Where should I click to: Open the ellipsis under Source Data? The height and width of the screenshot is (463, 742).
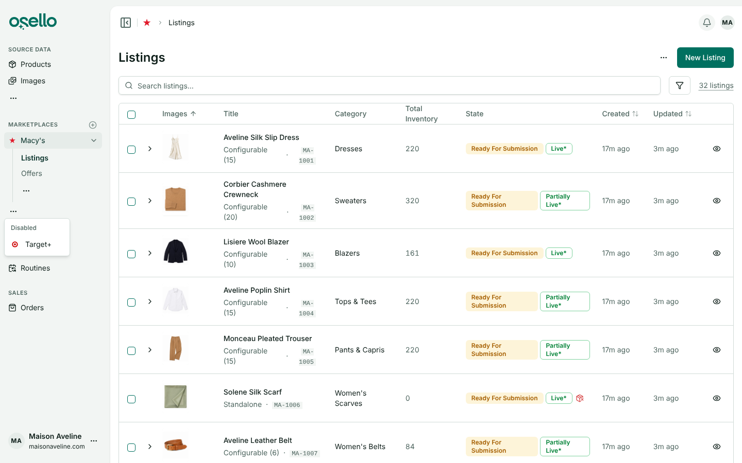[13, 98]
